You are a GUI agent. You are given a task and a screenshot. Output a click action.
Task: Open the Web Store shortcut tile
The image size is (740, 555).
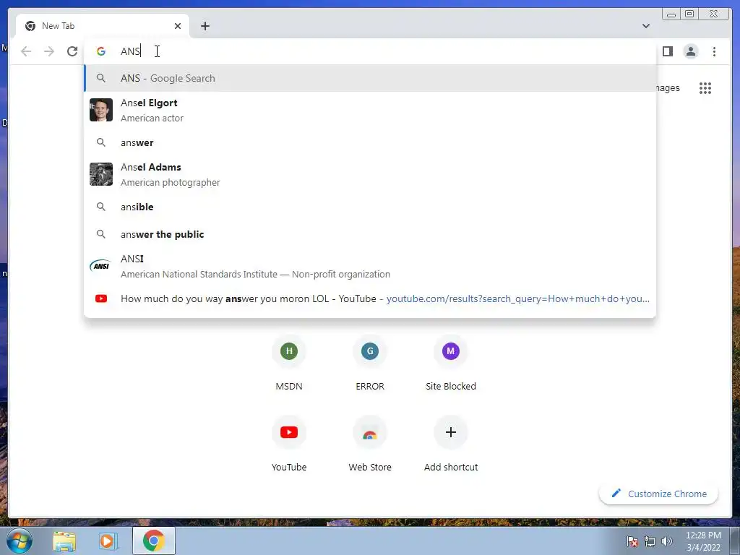pos(370,444)
